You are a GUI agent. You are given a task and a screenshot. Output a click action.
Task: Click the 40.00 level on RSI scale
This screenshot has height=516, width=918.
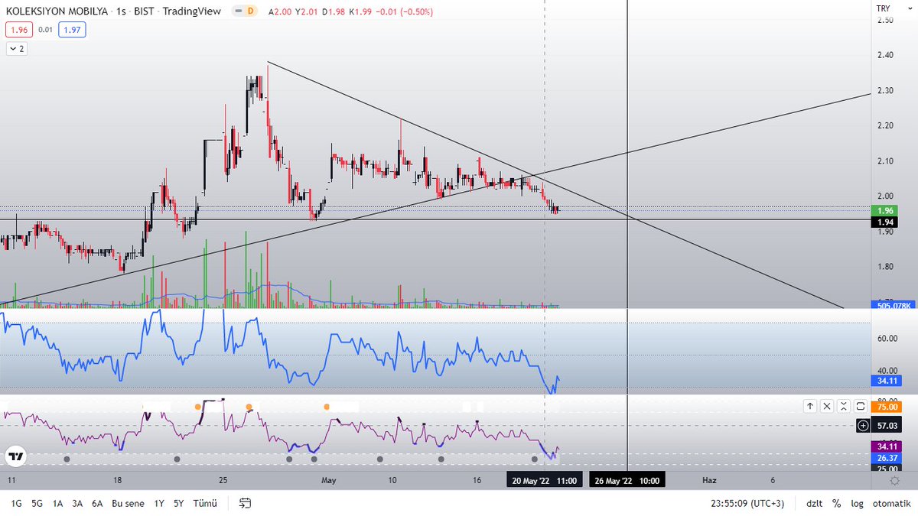[x=886, y=370]
